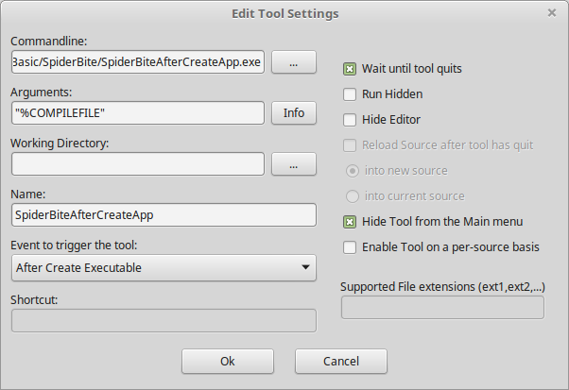Click the Info button beside Arguments

(294, 112)
